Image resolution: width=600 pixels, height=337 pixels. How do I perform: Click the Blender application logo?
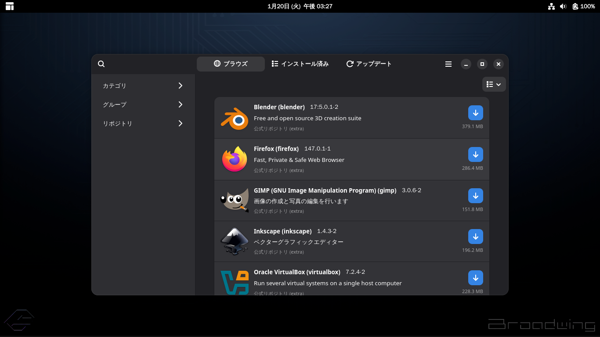pyautogui.click(x=235, y=118)
